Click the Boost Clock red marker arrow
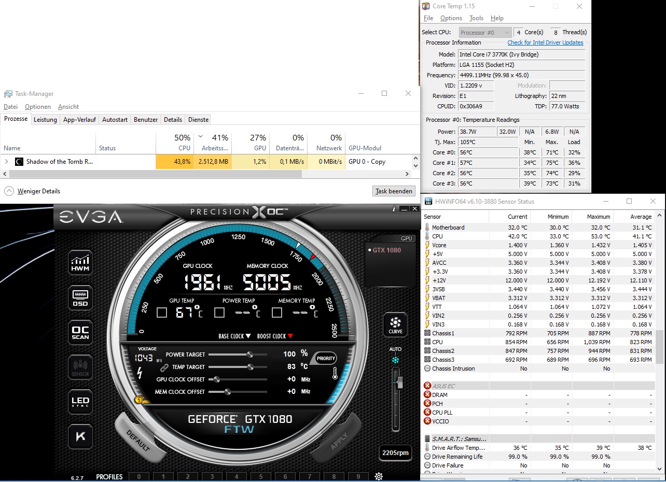 pos(290,336)
